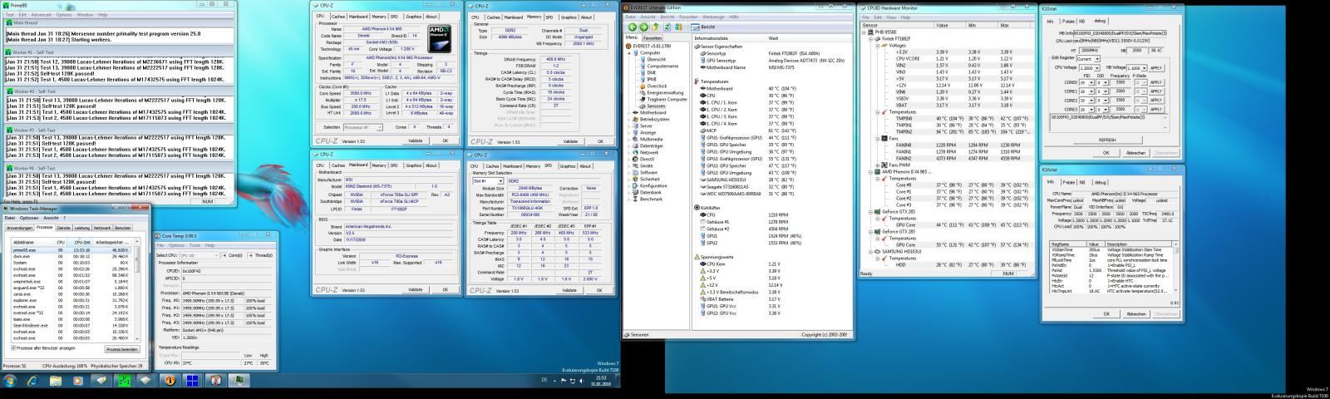Open the Advanced menu in Prime95

(x=40, y=14)
